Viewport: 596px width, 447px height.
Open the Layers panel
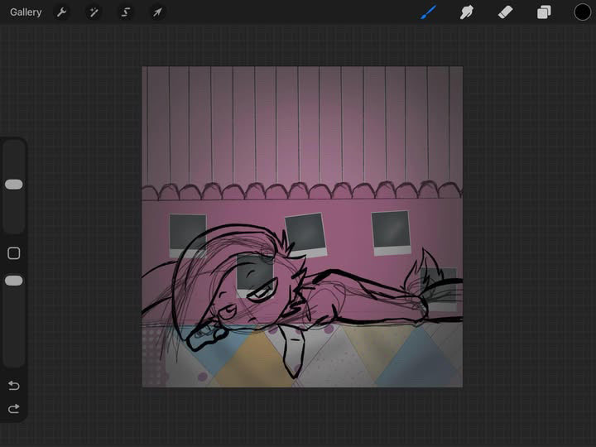544,12
